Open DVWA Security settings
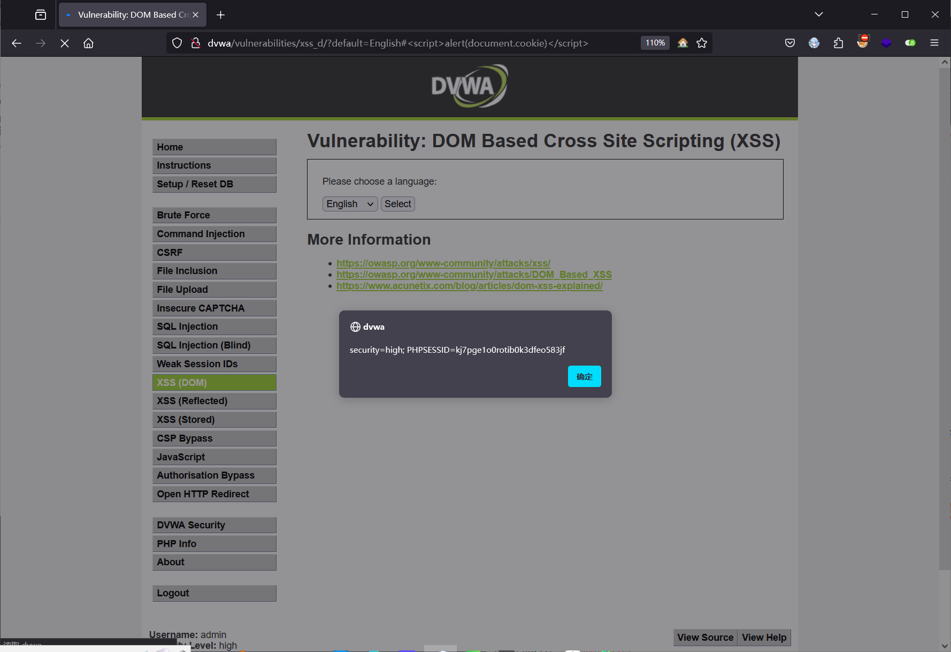This screenshot has height=652, width=951. pos(214,525)
